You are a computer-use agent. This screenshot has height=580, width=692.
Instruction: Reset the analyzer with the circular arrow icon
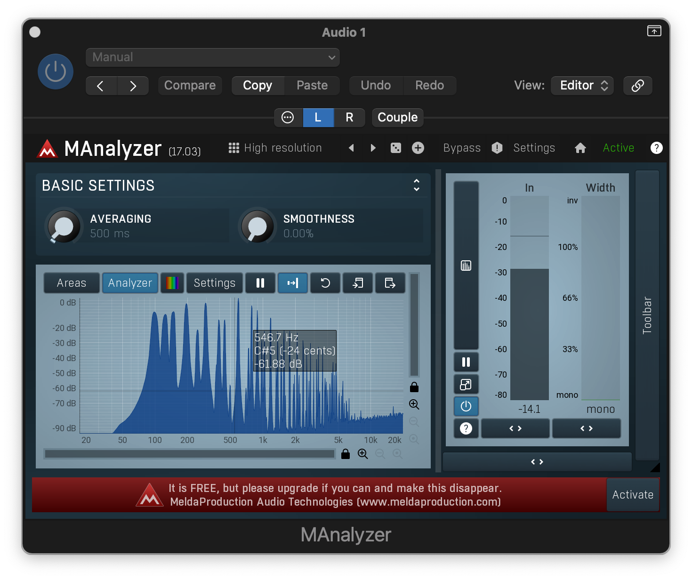click(325, 283)
